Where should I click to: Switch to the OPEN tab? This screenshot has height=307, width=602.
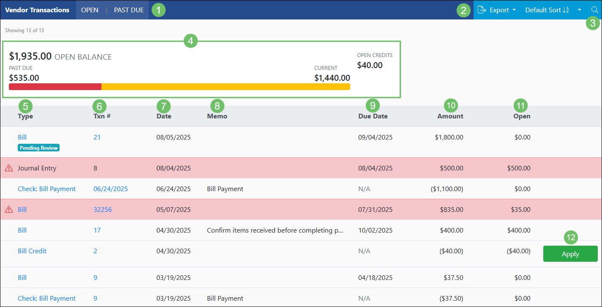90,10
